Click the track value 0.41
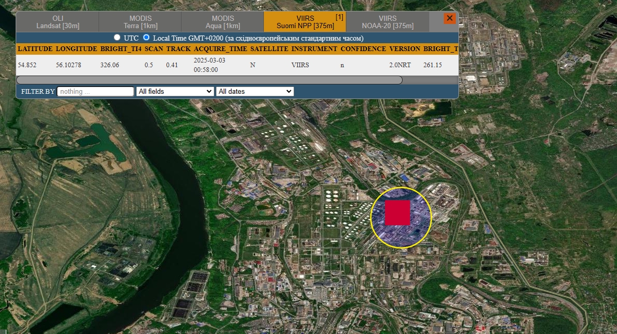 click(x=172, y=65)
